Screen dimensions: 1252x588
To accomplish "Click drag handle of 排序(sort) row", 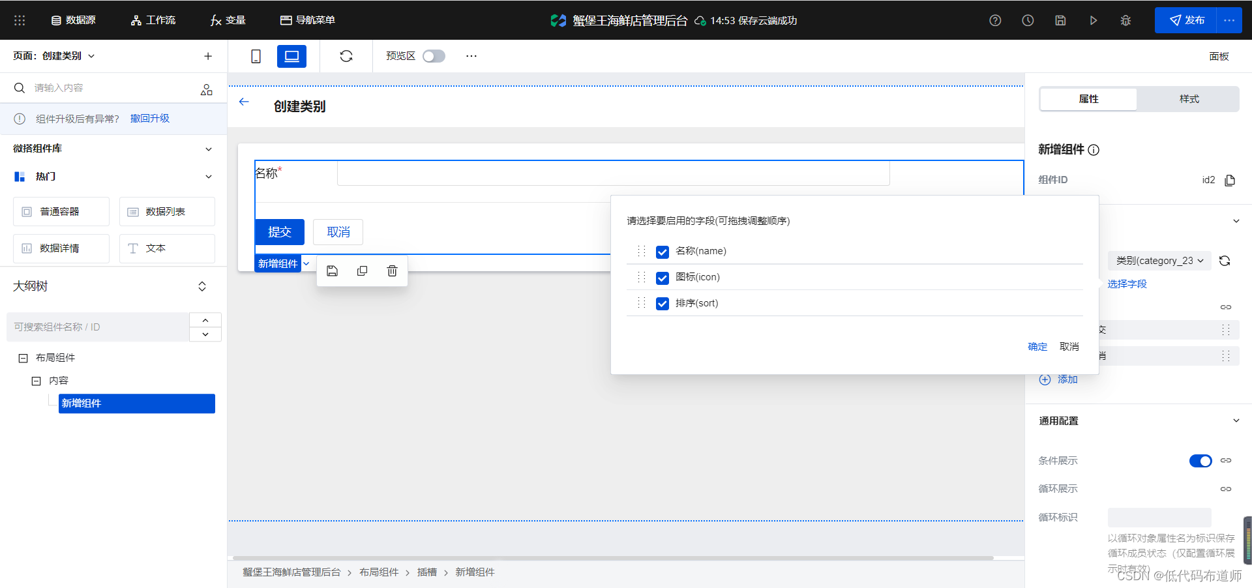I will pos(642,303).
